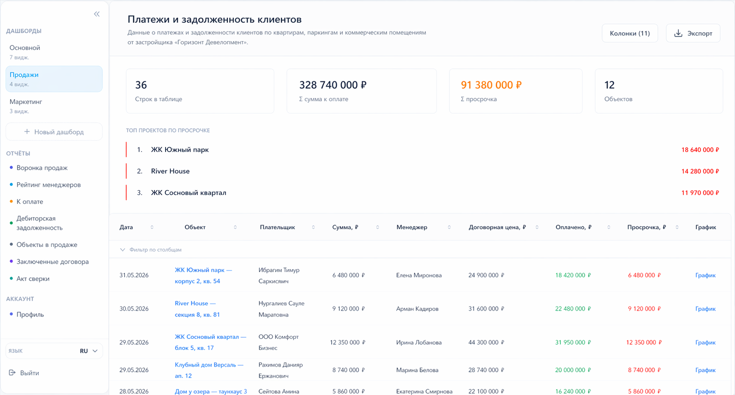The image size is (735, 395).
Task: Click the download icon in Экспорт button
Action: pyautogui.click(x=678, y=33)
